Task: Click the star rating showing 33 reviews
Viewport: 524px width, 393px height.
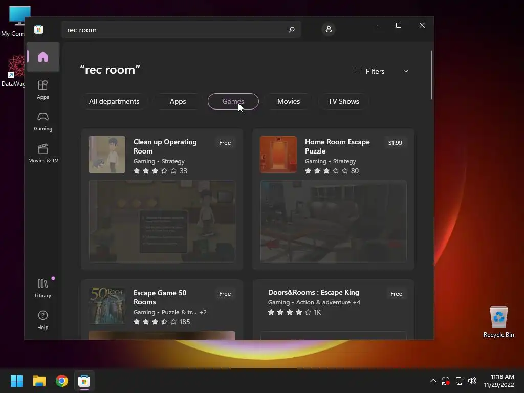Action: (x=160, y=171)
